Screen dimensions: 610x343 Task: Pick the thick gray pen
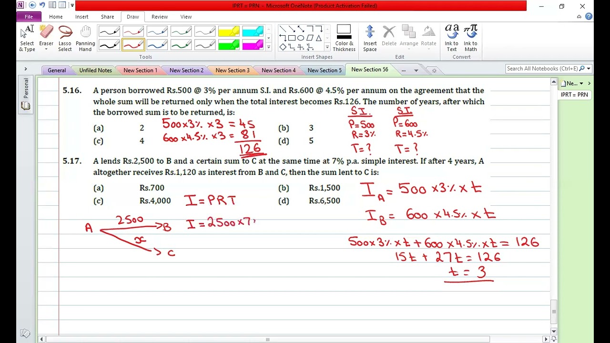[204, 45]
